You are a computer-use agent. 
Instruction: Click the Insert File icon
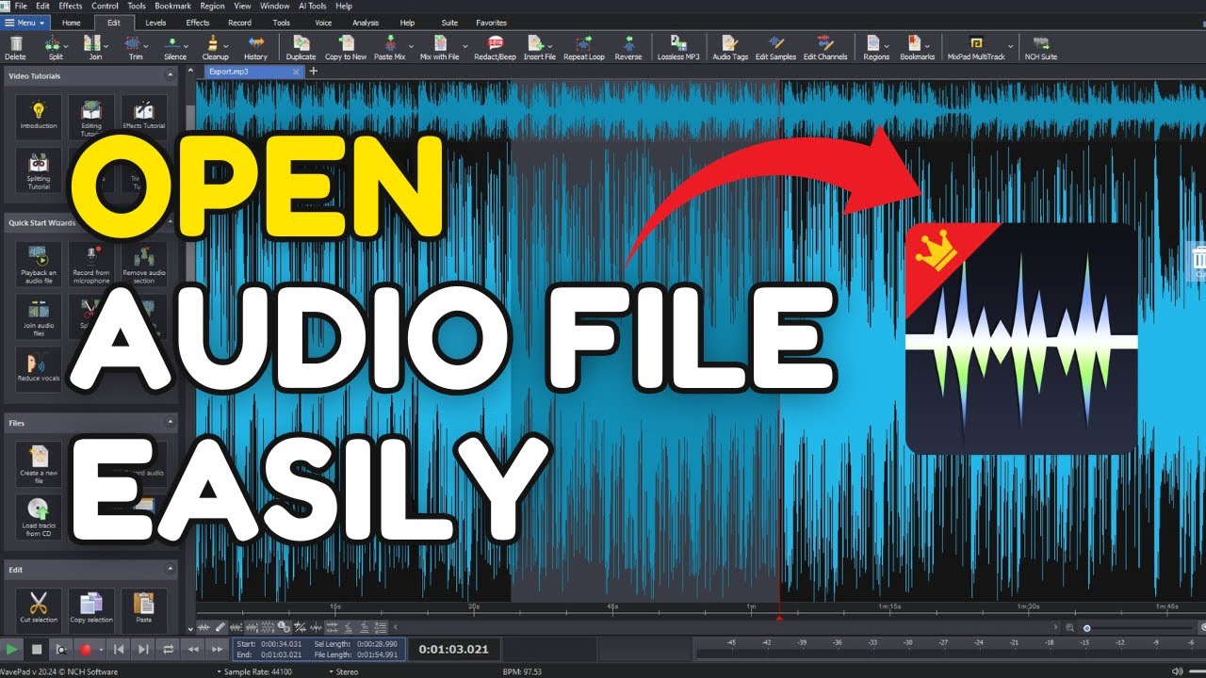coord(536,43)
